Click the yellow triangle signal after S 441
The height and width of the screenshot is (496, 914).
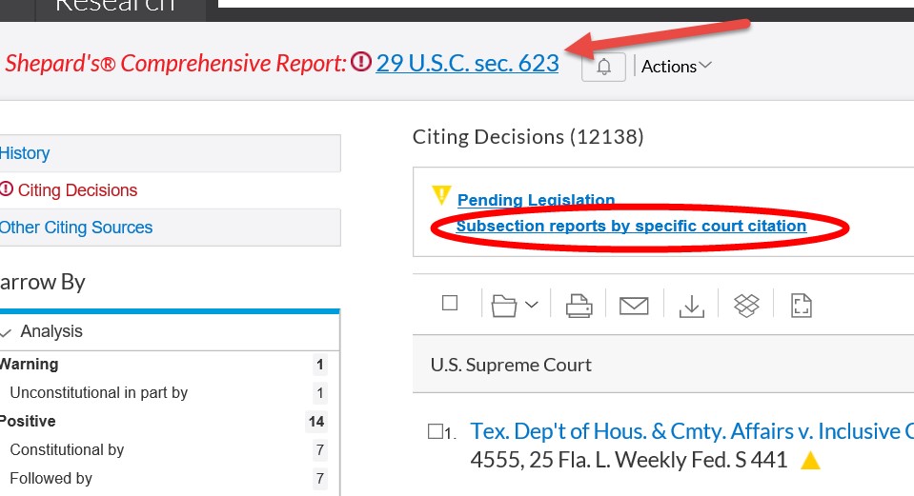pyautogui.click(x=810, y=461)
